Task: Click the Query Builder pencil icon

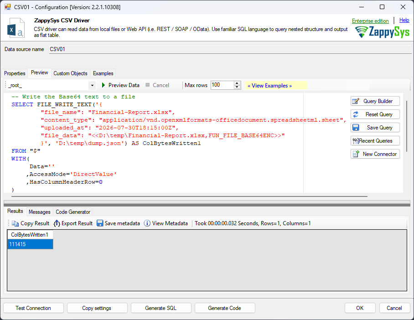Action: [356, 101]
